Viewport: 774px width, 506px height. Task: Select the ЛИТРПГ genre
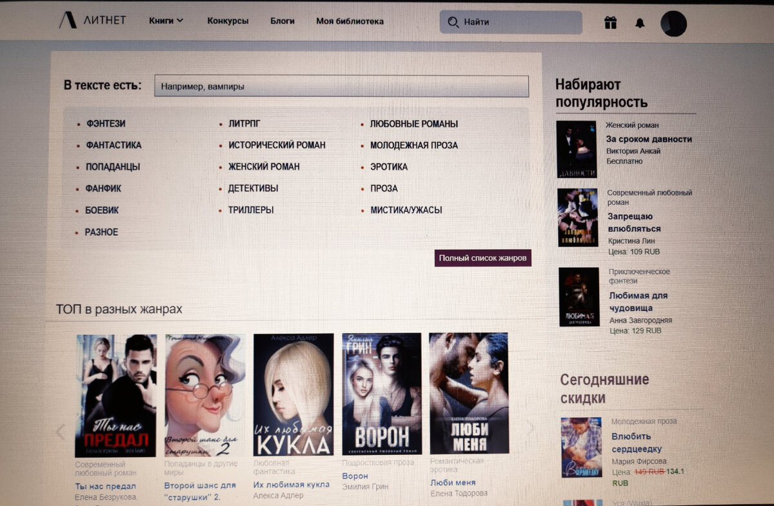pyautogui.click(x=244, y=123)
